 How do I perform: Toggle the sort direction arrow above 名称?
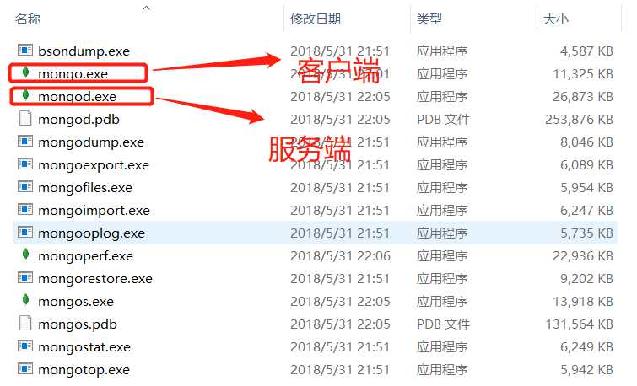click(x=146, y=8)
